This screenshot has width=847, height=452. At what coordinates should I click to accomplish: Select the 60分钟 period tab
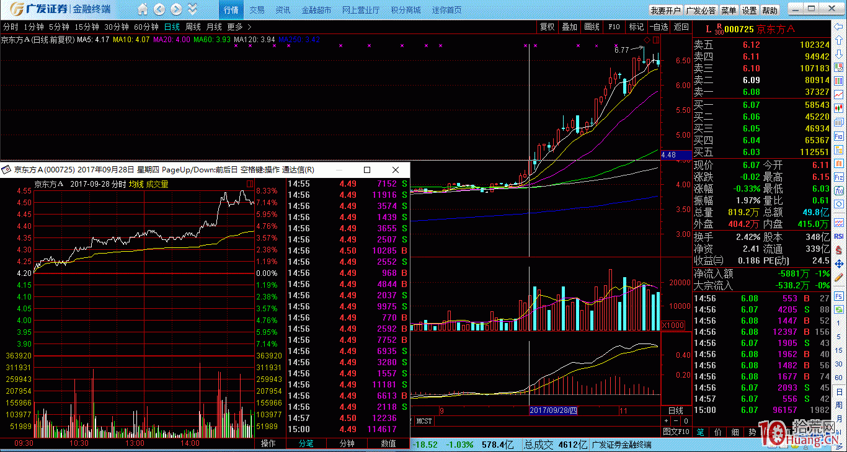146,27
